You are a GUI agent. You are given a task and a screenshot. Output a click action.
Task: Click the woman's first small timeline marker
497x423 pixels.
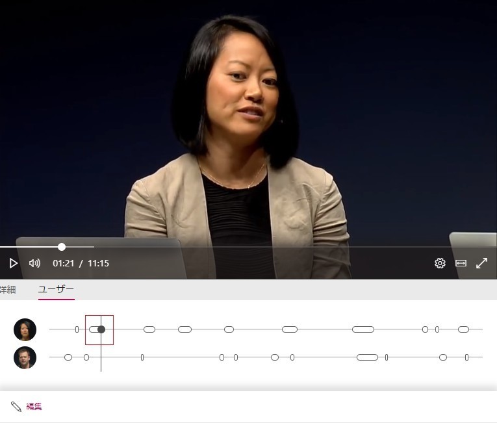click(x=77, y=329)
